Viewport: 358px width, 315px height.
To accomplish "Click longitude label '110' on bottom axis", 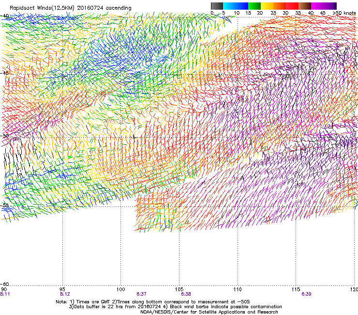I will [238, 289].
